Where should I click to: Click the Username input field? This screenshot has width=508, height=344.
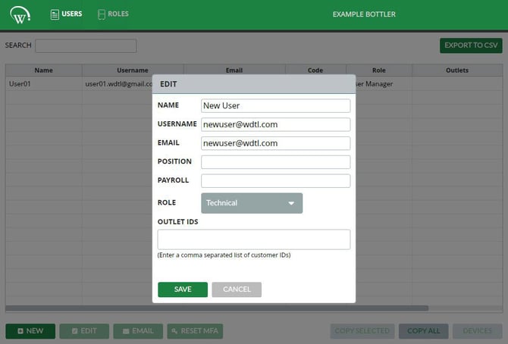[x=275, y=124]
